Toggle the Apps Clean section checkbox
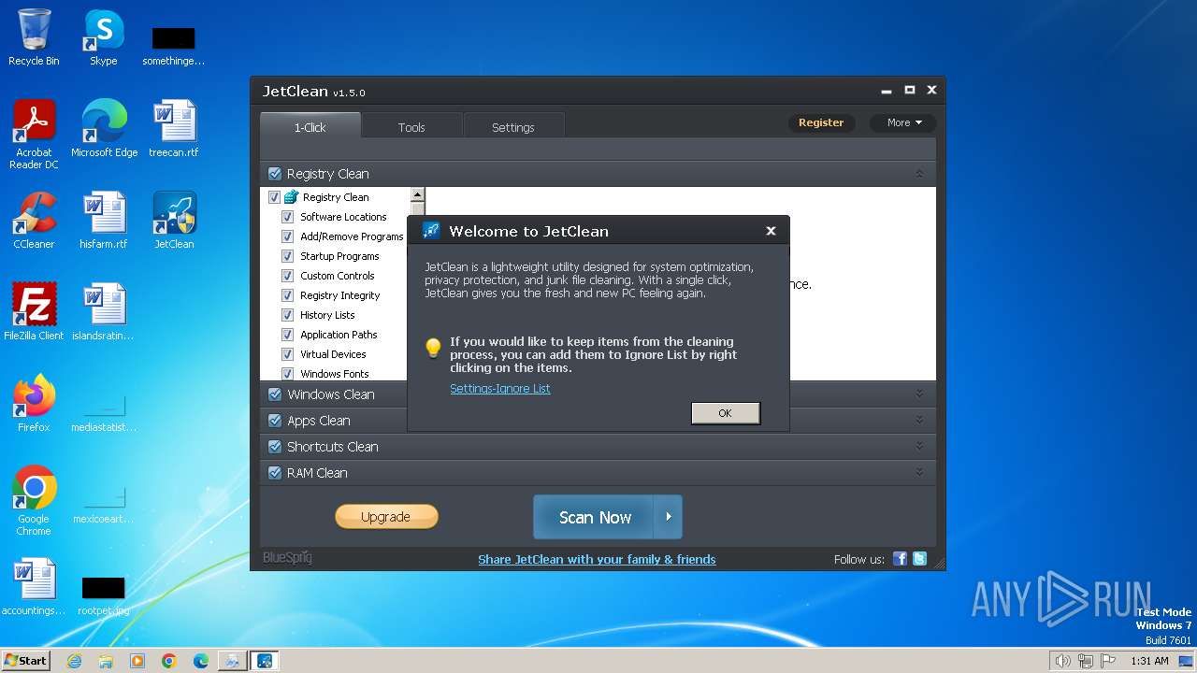The width and height of the screenshot is (1197, 673). [x=274, y=420]
